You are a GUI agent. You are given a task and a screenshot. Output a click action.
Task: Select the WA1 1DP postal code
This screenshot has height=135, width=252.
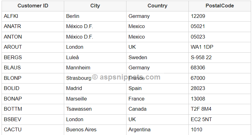click(x=202, y=47)
